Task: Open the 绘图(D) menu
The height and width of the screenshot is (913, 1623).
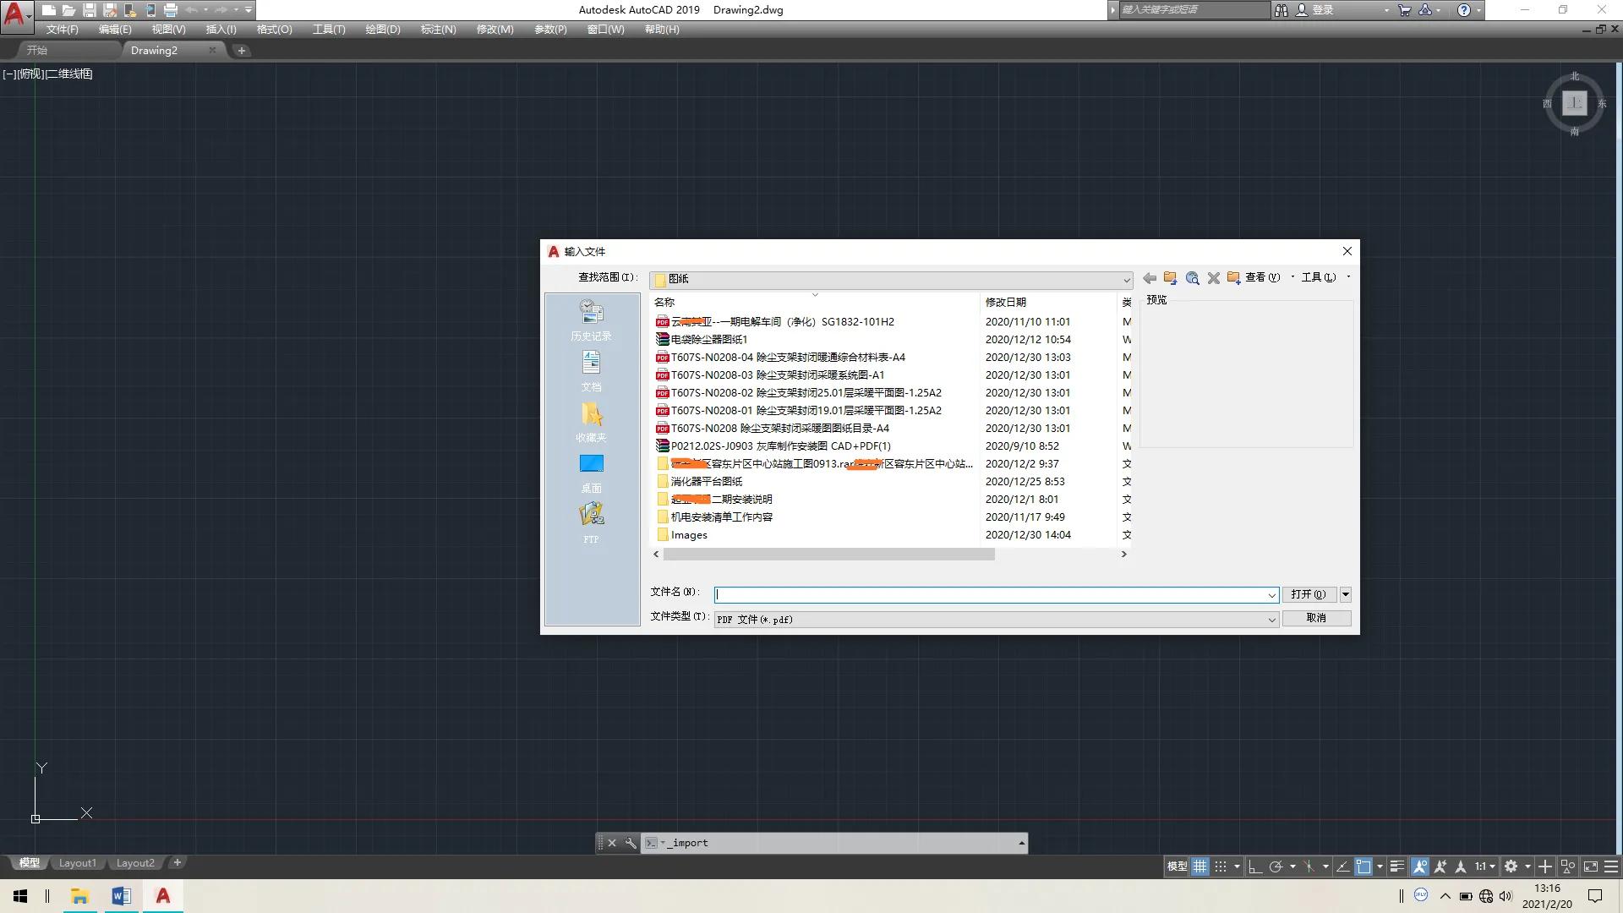Action: 382,30
